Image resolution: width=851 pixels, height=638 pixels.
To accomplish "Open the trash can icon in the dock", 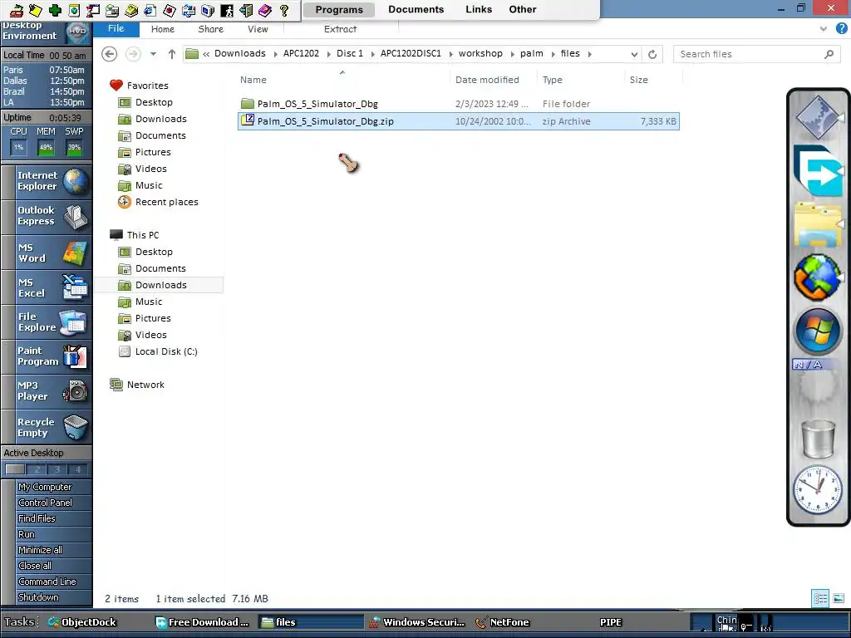I will tap(818, 439).
